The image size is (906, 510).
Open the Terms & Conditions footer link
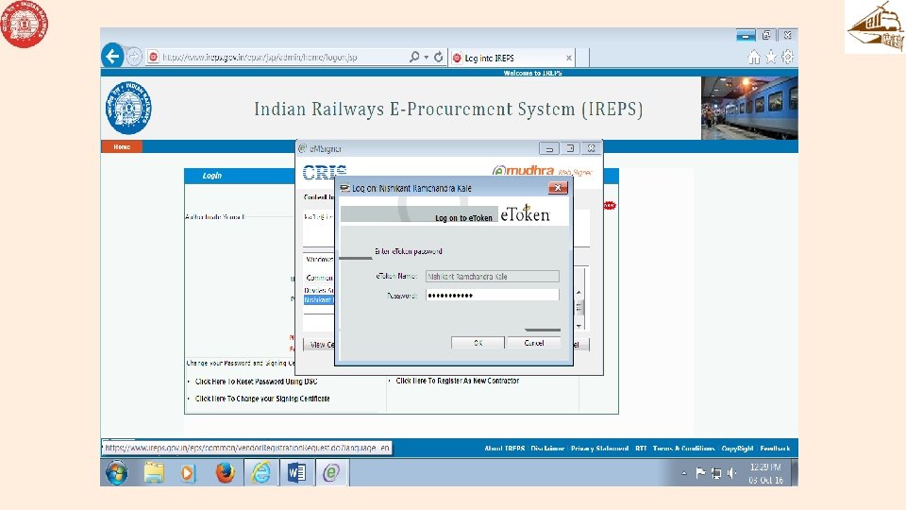point(683,449)
